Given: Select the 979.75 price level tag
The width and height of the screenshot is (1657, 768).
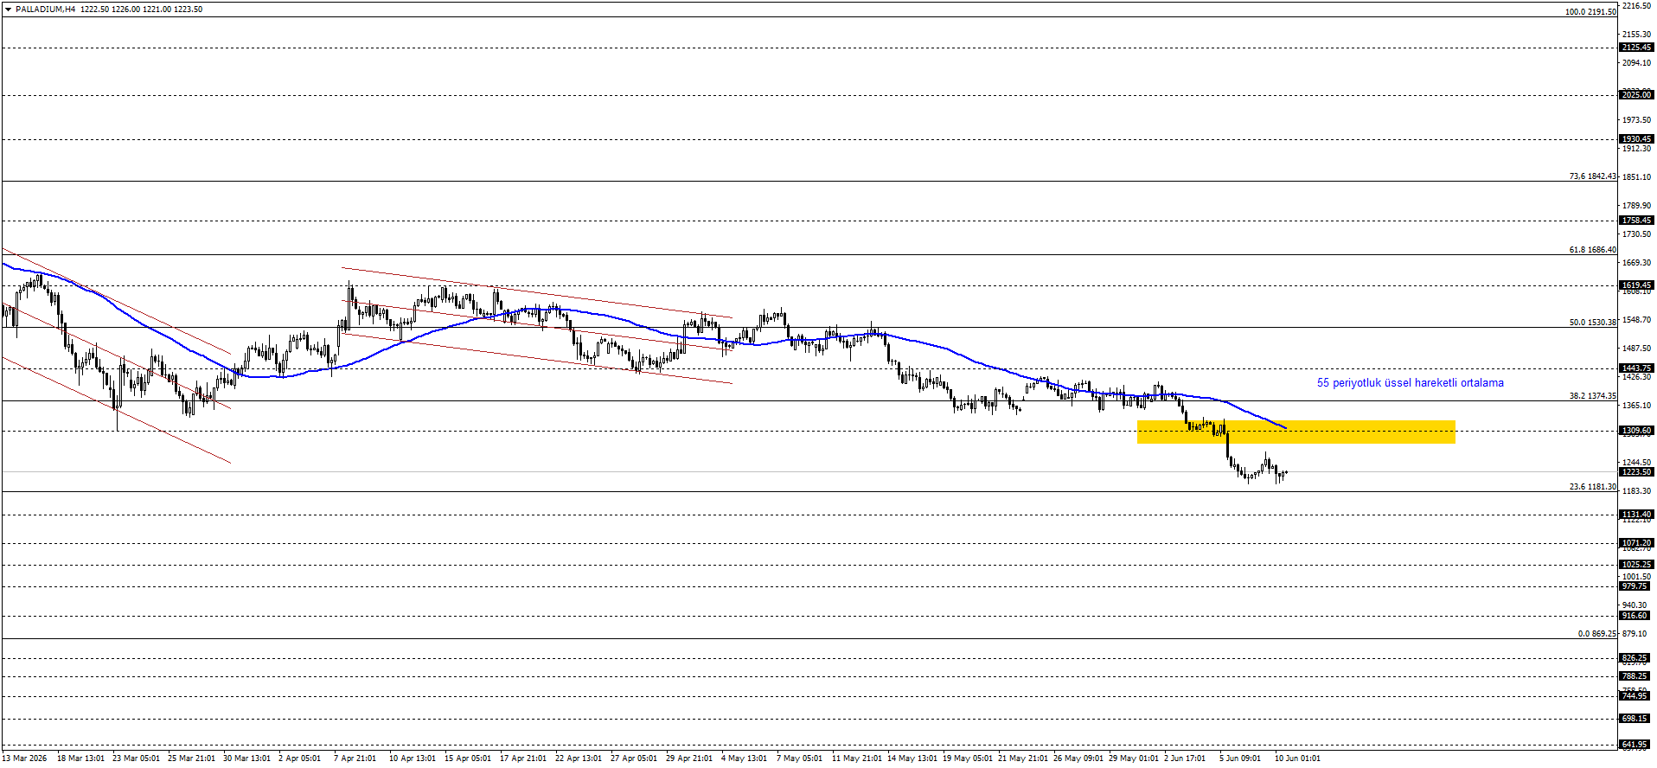Looking at the screenshot, I should pyautogui.click(x=1636, y=586).
